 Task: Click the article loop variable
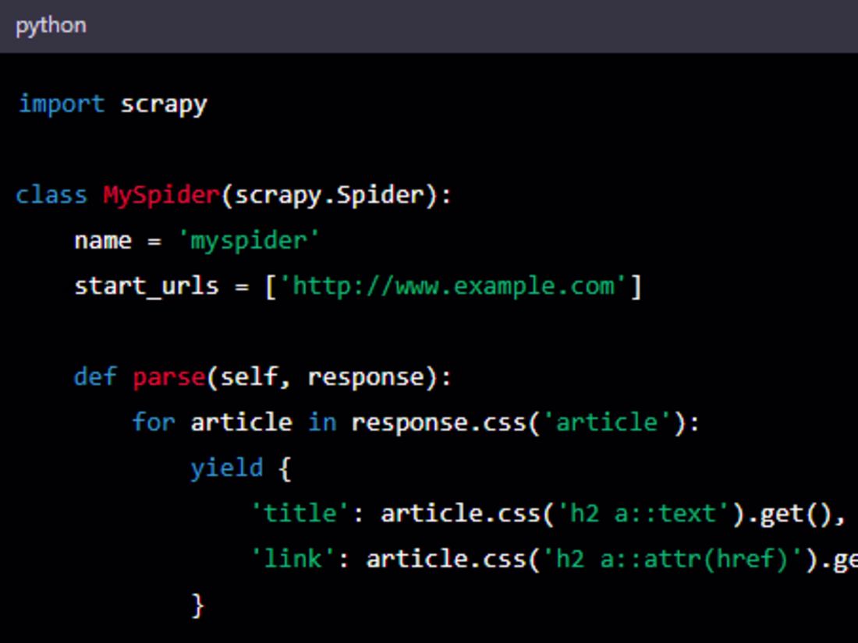click(x=242, y=422)
